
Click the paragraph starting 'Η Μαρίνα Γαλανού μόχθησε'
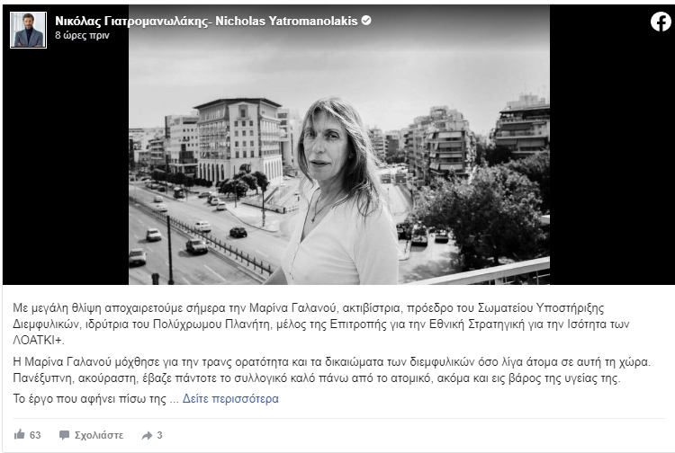click(x=331, y=370)
